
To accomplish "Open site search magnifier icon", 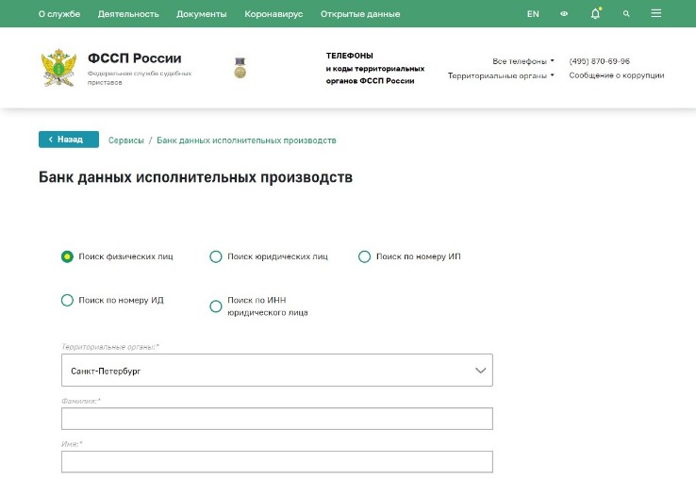I will coord(626,14).
